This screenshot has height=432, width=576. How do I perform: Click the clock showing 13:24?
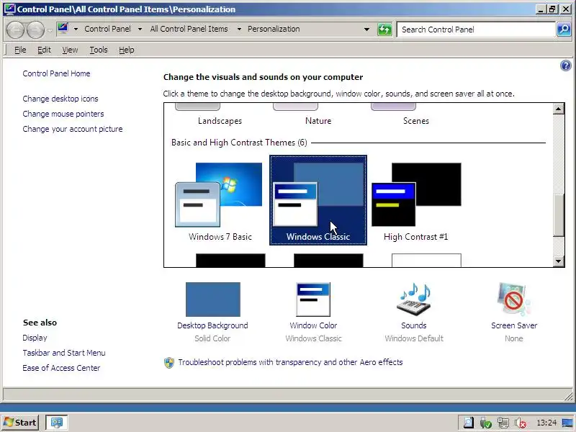546,423
